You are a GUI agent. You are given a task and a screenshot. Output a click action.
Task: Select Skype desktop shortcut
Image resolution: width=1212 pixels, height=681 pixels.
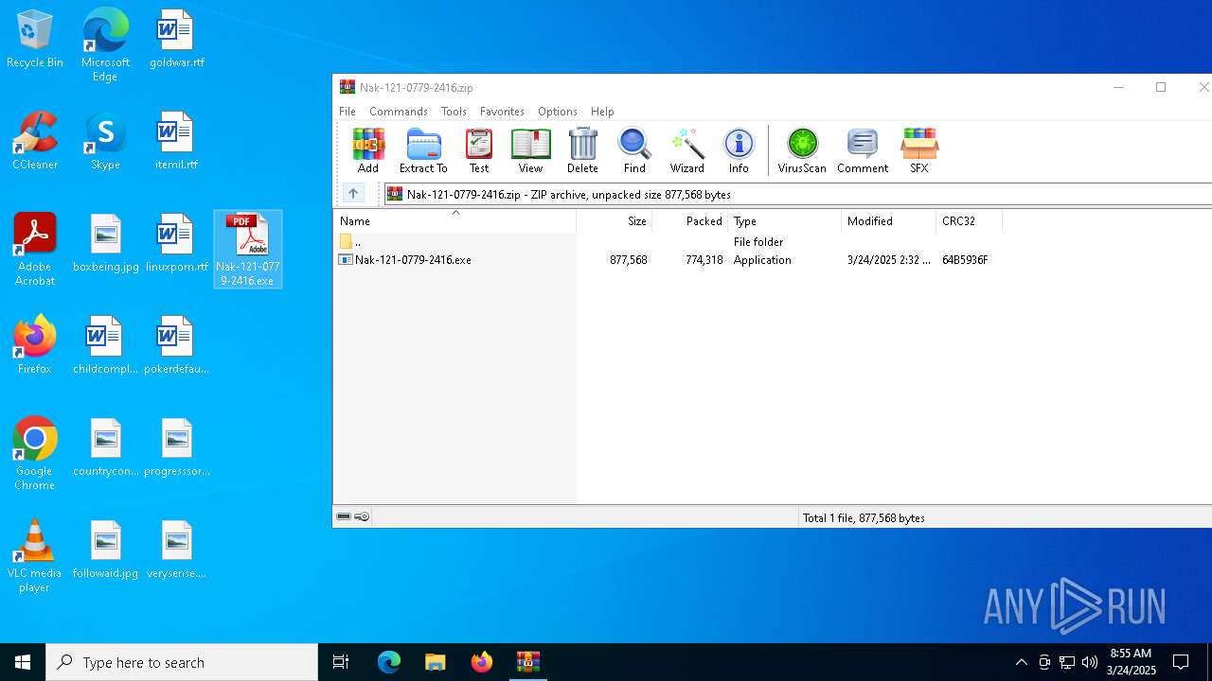(105, 141)
